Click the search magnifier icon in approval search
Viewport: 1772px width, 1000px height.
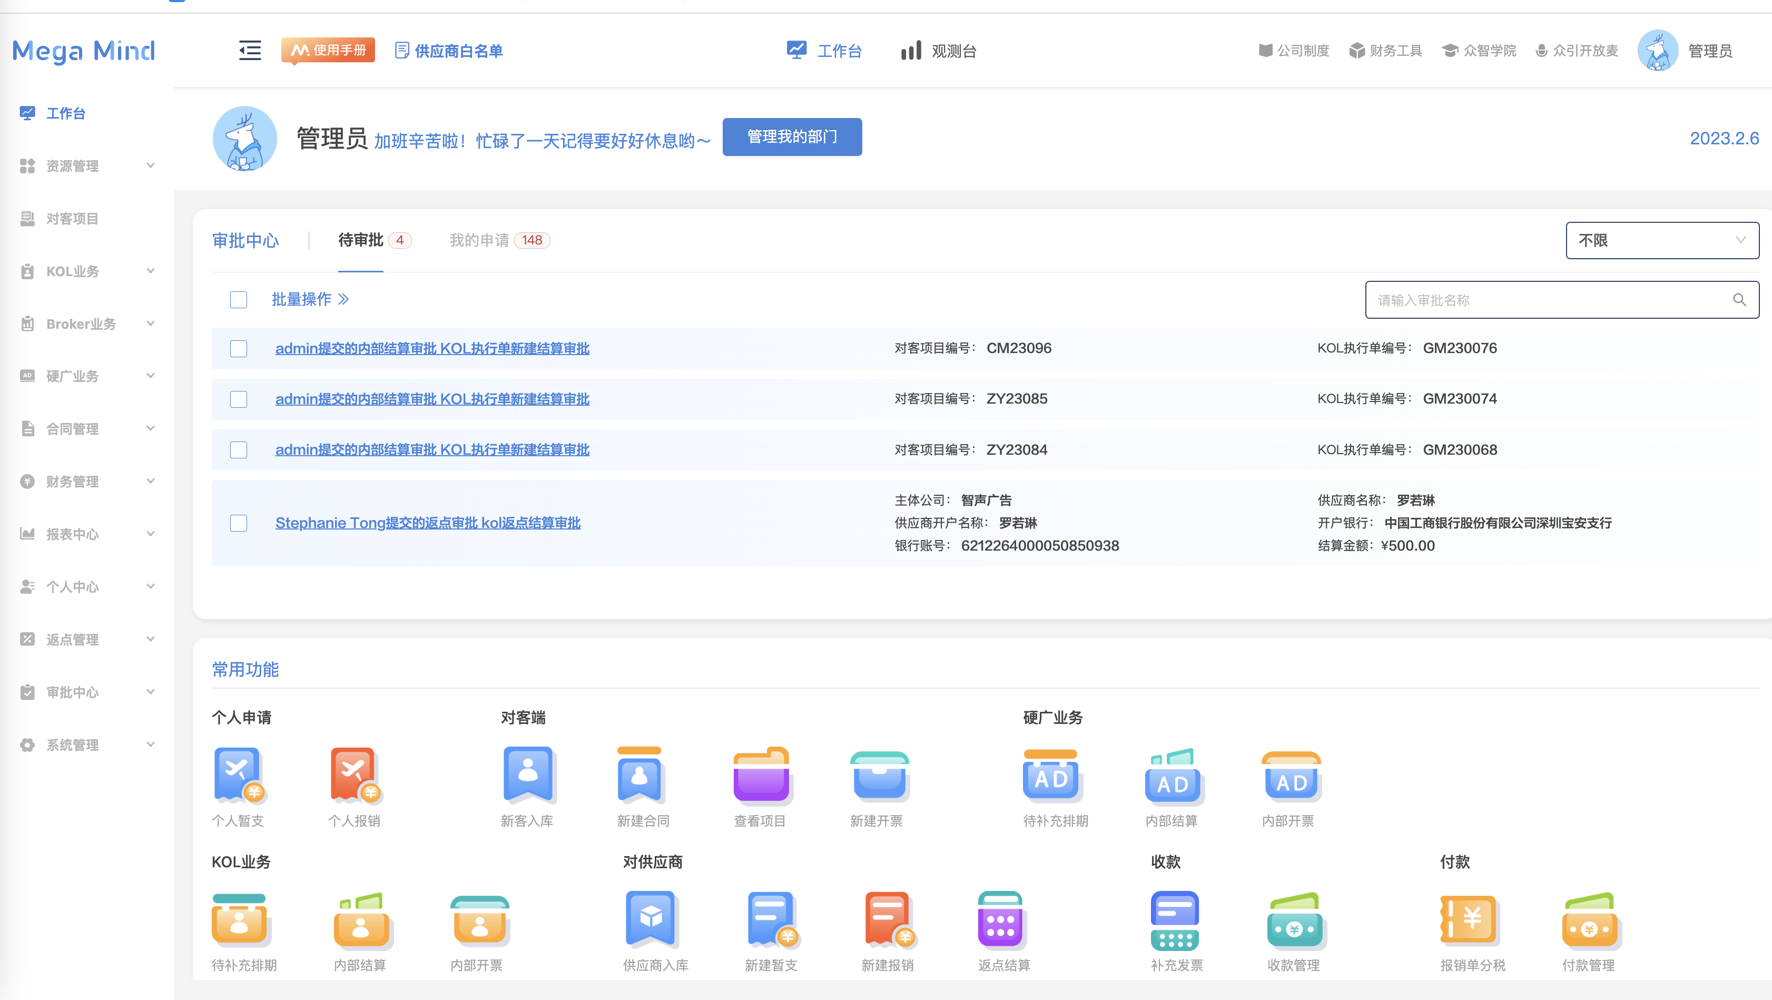[1739, 300]
